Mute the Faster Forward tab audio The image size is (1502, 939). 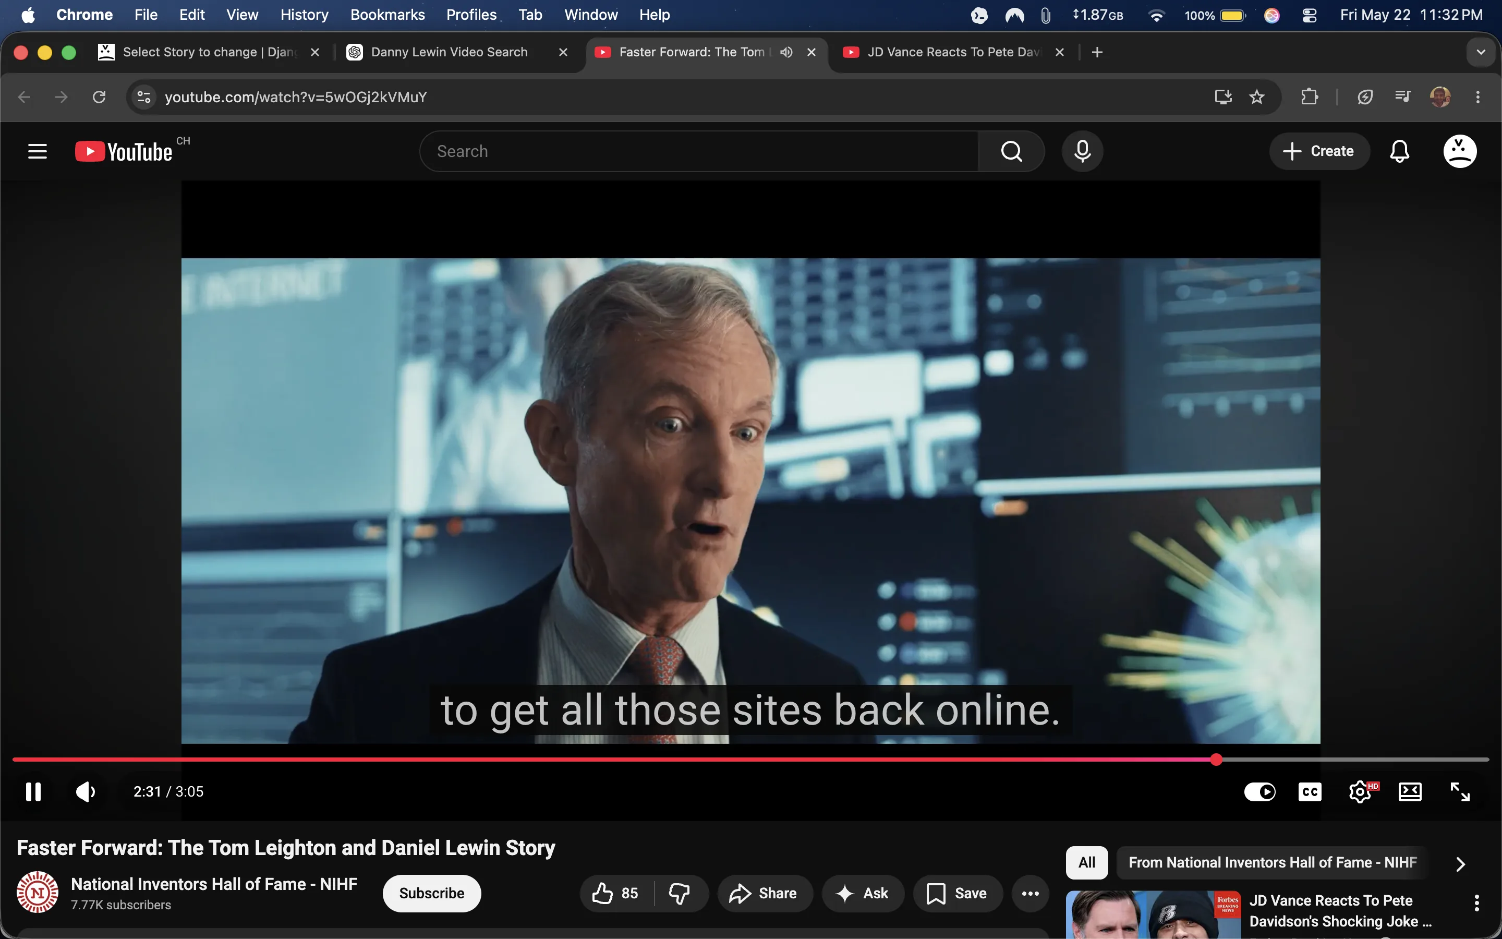(x=786, y=52)
